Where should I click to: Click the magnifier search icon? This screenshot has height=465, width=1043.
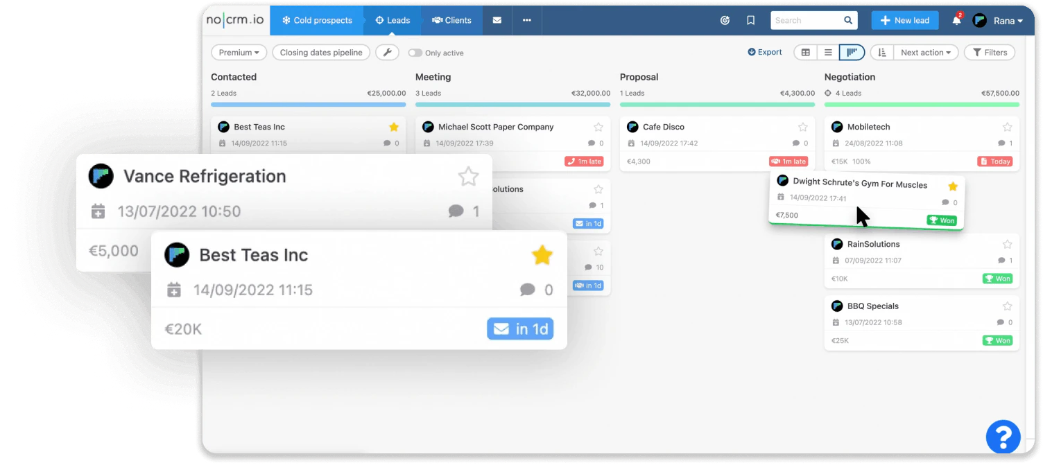848,20
